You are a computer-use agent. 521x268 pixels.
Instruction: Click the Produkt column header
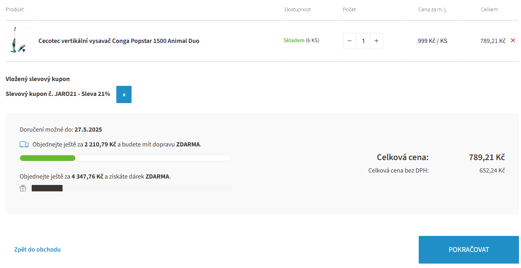coord(15,9)
